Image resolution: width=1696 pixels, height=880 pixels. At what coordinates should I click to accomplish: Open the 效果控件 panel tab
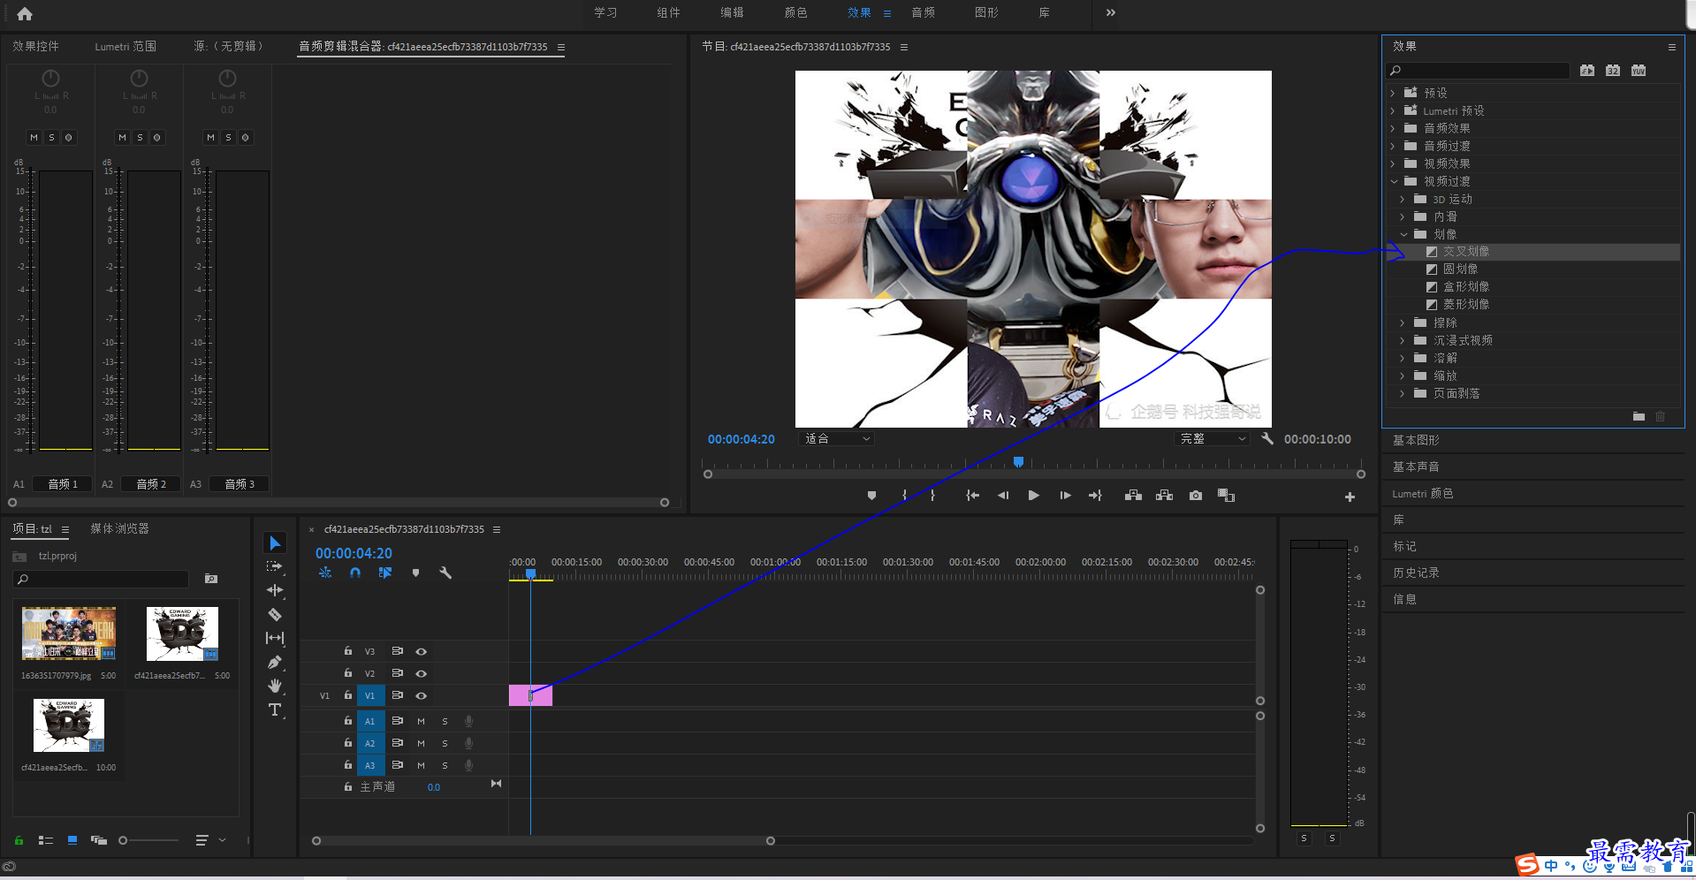(x=35, y=46)
